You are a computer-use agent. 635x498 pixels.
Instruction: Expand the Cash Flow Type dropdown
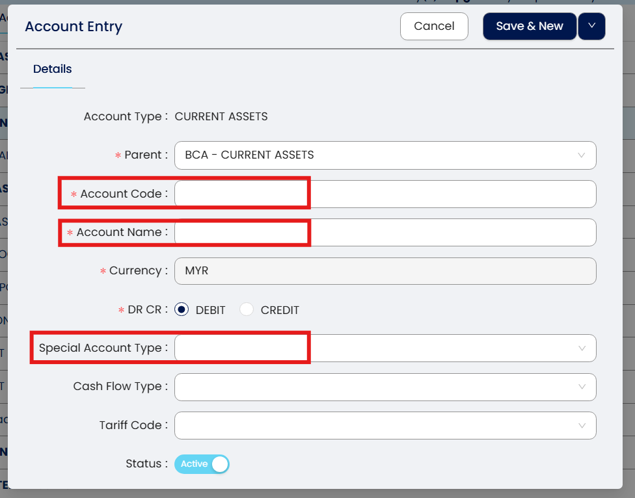[377, 387]
